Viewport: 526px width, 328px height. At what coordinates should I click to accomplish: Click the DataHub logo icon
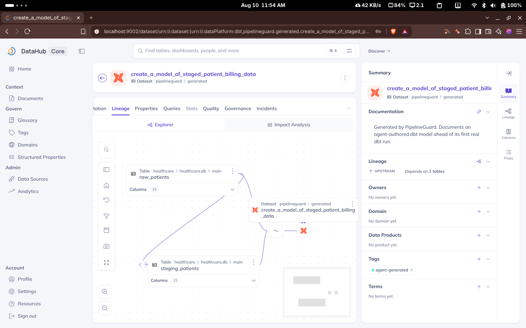(x=12, y=51)
